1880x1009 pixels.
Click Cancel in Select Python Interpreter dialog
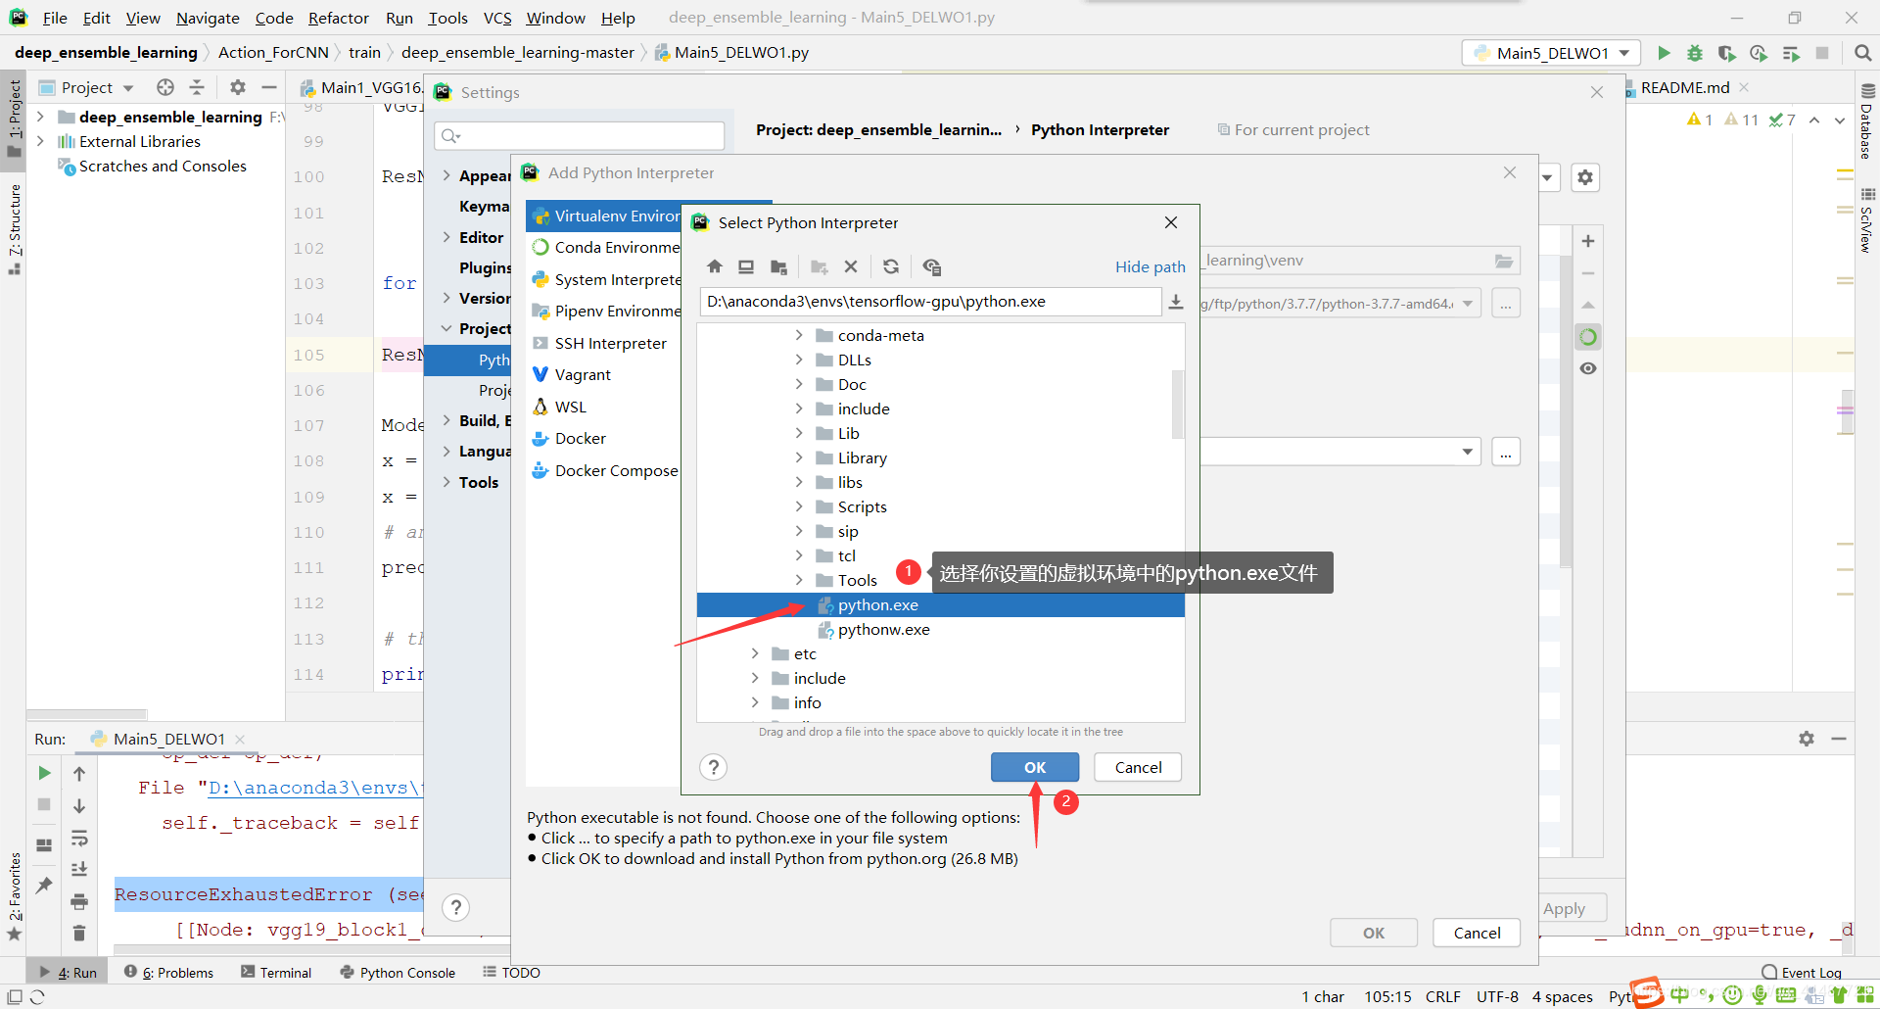(1138, 767)
